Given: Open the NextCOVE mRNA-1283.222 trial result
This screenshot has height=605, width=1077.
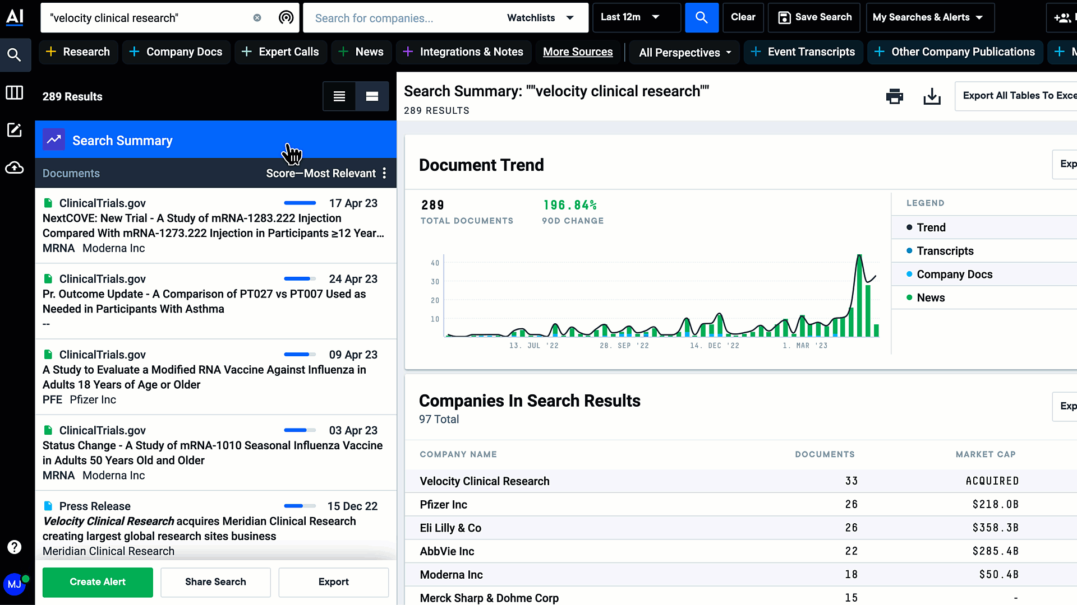Looking at the screenshot, I should (216, 226).
